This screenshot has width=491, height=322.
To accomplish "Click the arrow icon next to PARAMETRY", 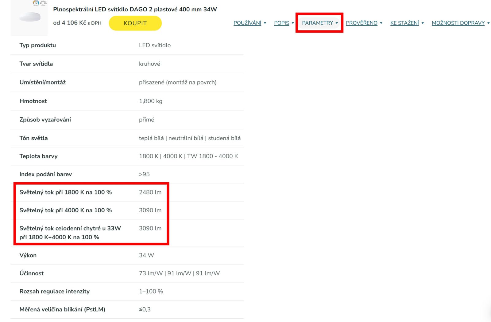I will (x=337, y=23).
